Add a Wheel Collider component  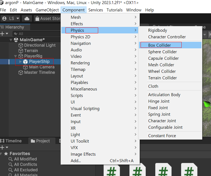tap(170, 71)
